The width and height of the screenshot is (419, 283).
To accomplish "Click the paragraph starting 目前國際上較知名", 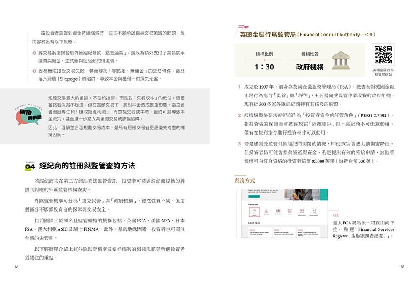I will coord(105,229).
